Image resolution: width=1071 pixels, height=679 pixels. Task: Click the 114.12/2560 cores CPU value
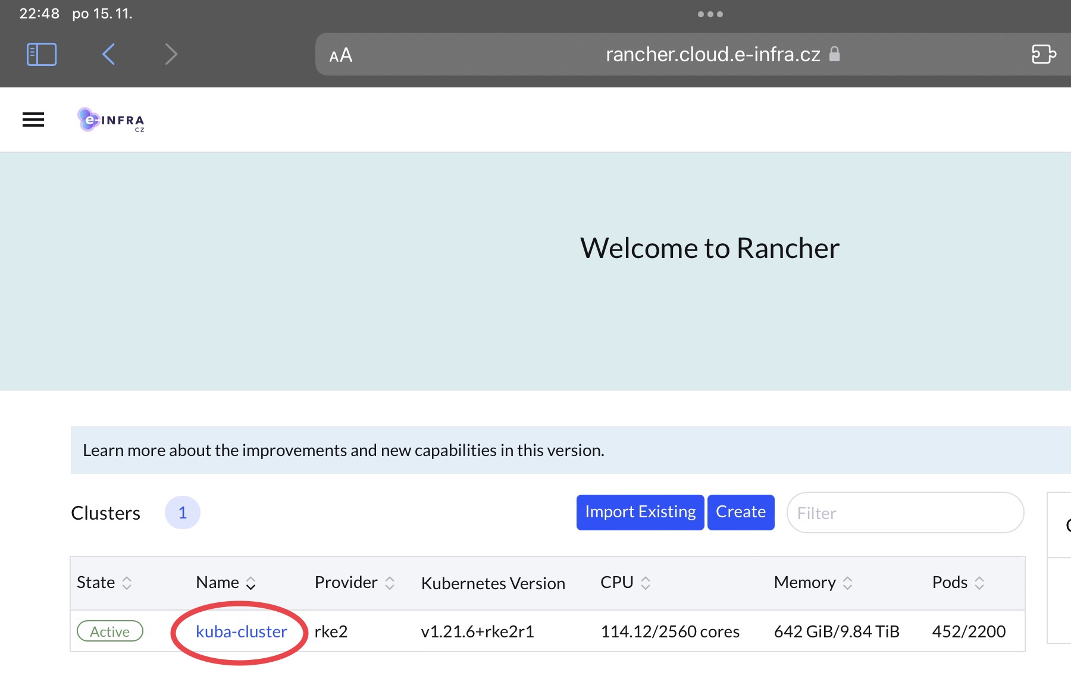670,631
